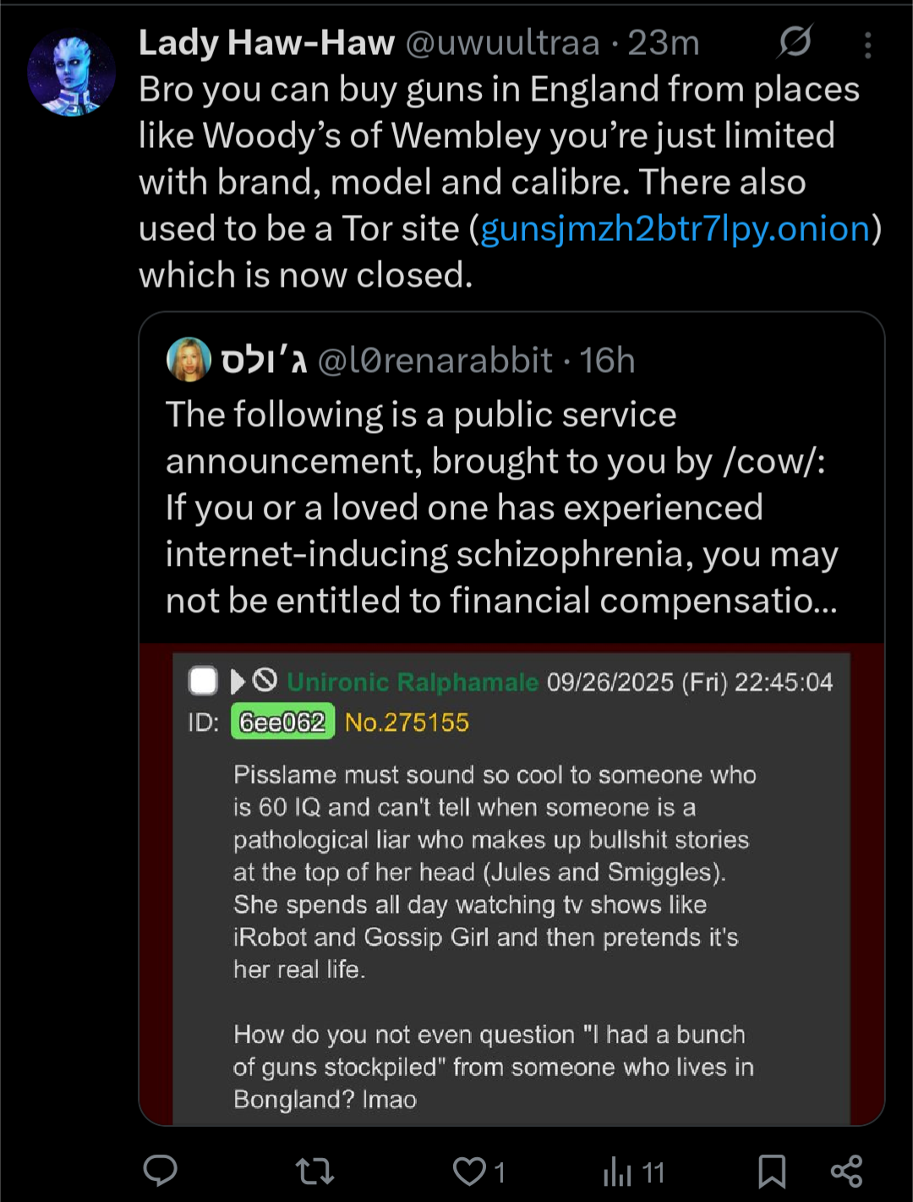Screen dimensions: 913x1202
Task: Bookmark this tweet
Action: [x=772, y=1172]
